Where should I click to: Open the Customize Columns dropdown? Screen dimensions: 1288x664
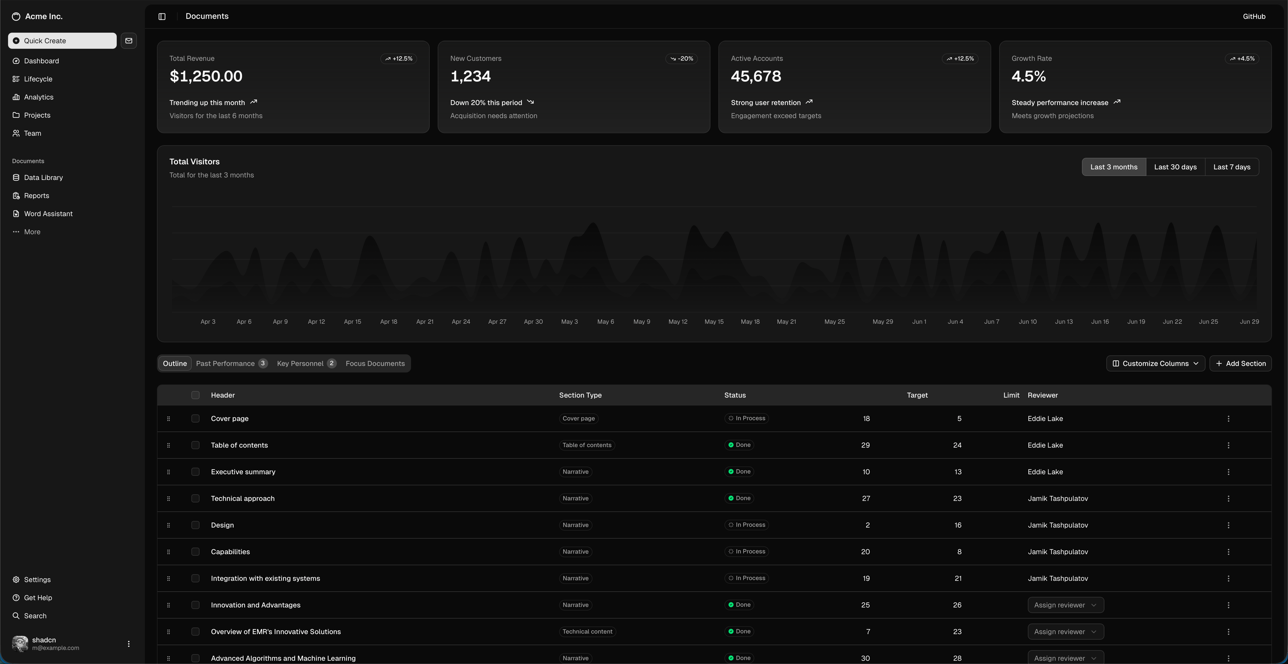[x=1155, y=363]
